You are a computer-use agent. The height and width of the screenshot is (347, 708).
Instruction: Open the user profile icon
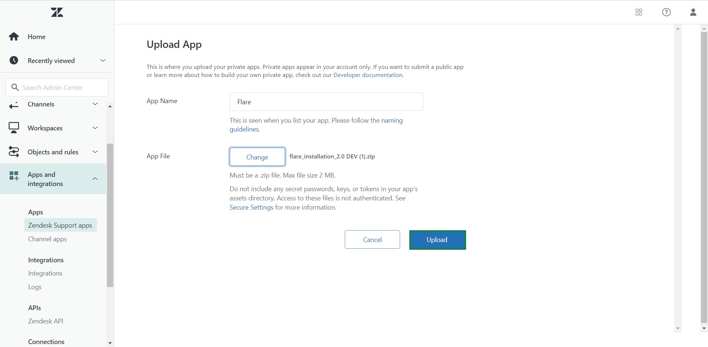[x=693, y=12]
